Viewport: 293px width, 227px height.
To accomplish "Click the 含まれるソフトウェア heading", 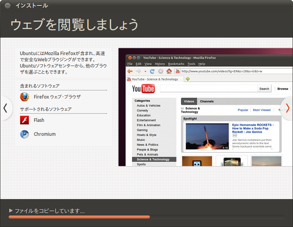I will click(x=40, y=86).
